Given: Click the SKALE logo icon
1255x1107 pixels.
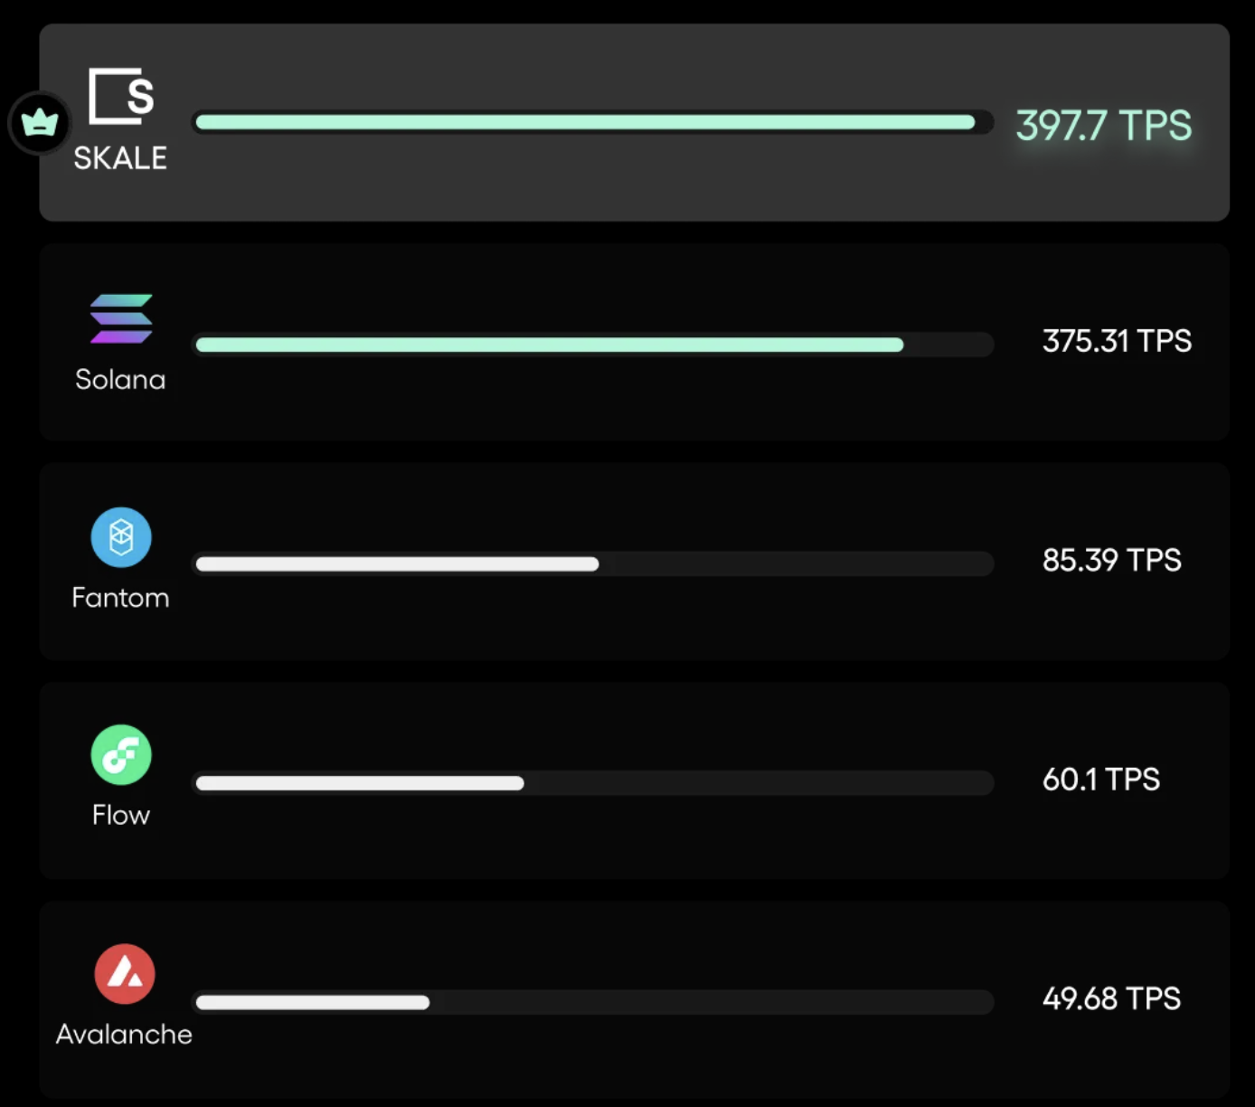Looking at the screenshot, I should coord(121,96).
